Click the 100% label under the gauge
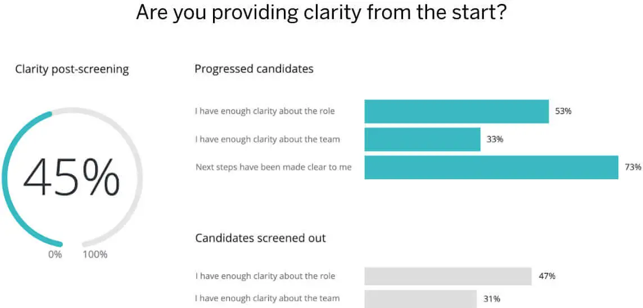Image resolution: width=643 pixels, height=308 pixels. pyautogui.click(x=95, y=255)
